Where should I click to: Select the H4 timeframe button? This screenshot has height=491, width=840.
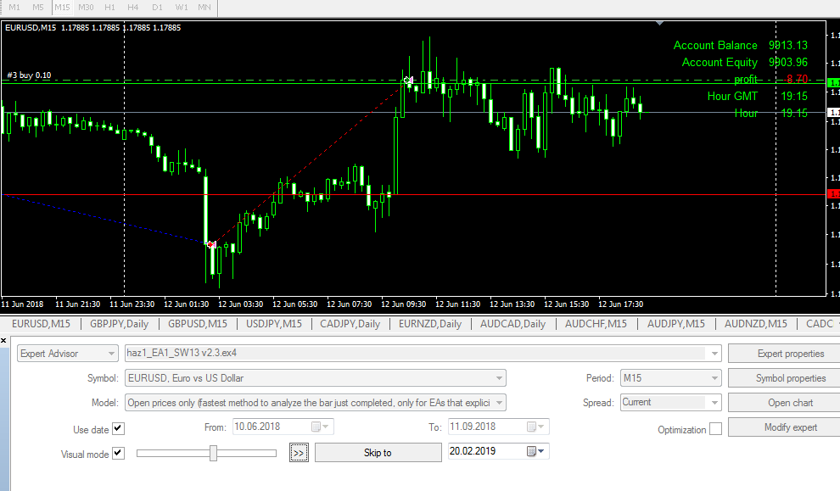[132, 7]
